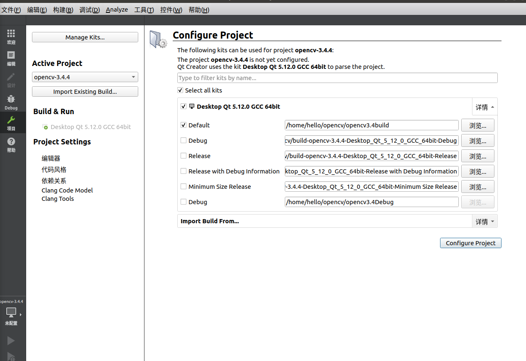Click the Release build directory path field
This screenshot has width=526, height=361.
pyautogui.click(x=372, y=156)
